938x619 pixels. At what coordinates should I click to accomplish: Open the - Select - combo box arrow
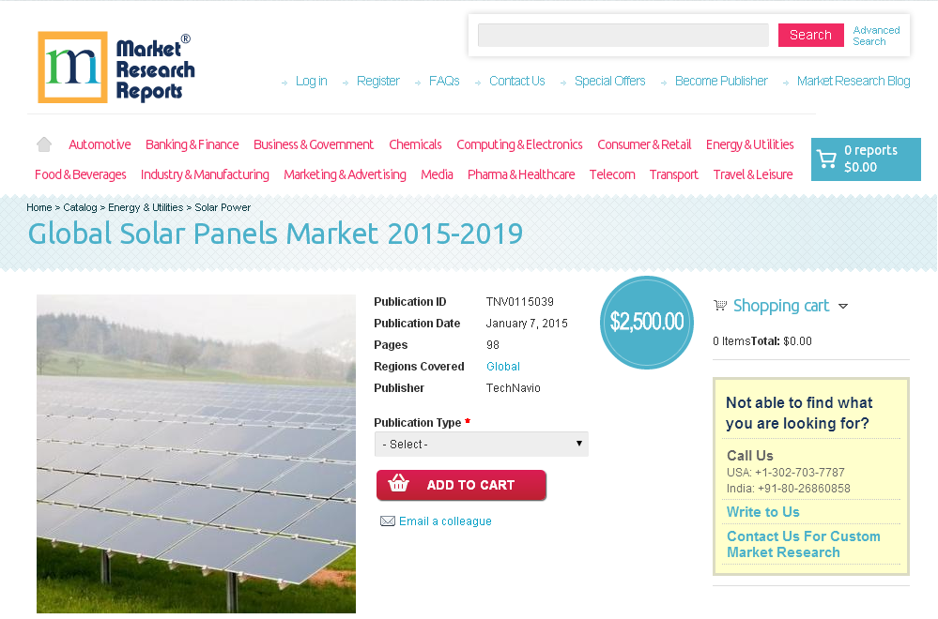579,444
